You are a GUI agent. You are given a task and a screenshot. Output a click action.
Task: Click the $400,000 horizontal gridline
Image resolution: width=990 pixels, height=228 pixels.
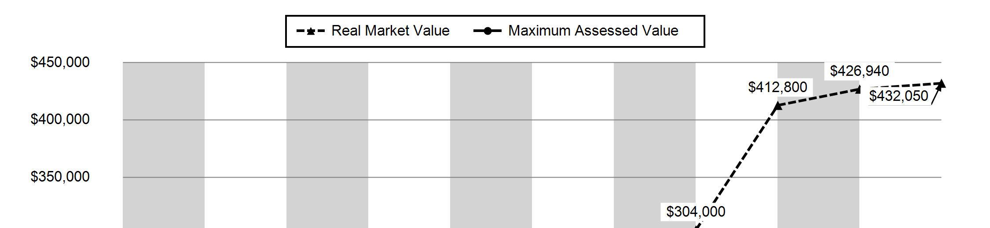(x=532, y=120)
